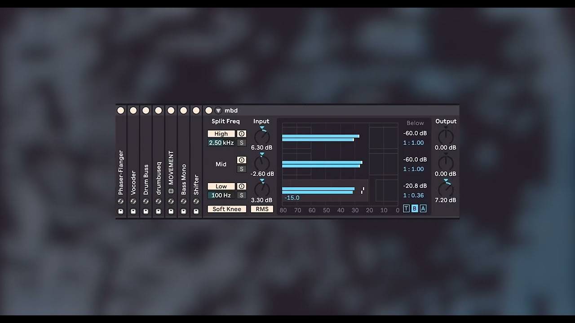575x323 pixels.
Task: Switch display to Time view (T)
Action: click(406, 209)
